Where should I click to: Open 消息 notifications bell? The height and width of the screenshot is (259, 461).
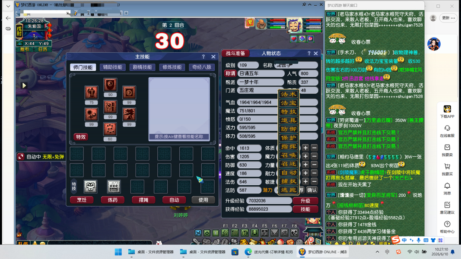coord(447,189)
